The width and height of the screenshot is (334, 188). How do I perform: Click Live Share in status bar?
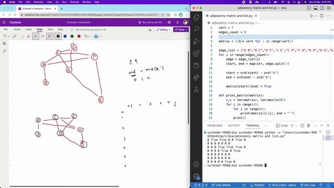tap(221, 185)
